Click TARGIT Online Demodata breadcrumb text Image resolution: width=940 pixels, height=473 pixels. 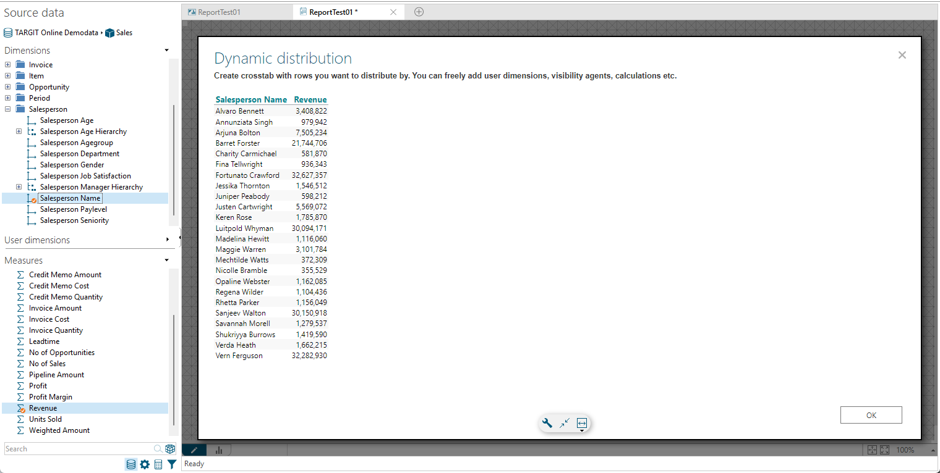pyautogui.click(x=57, y=33)
